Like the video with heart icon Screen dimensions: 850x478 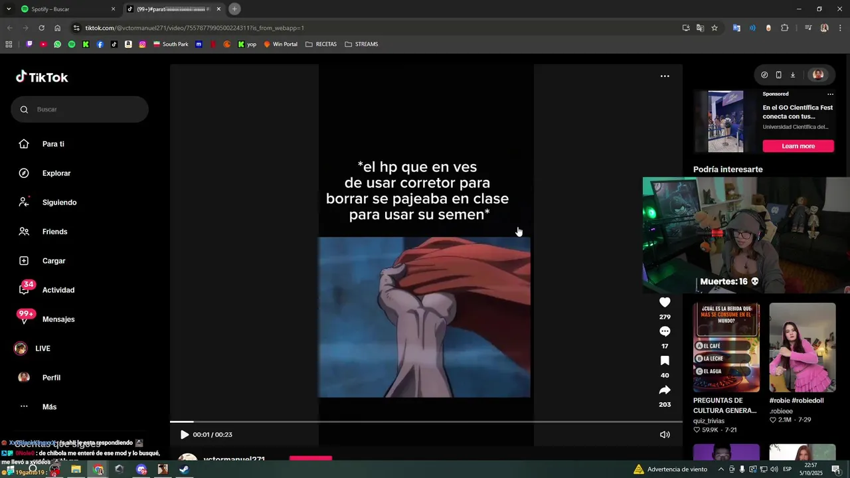pyautogui.click(x=665, y=302)
